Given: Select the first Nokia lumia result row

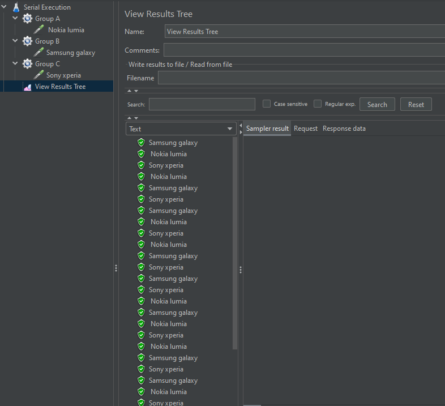Looking at the screenshot, I should tap(169, 154).
